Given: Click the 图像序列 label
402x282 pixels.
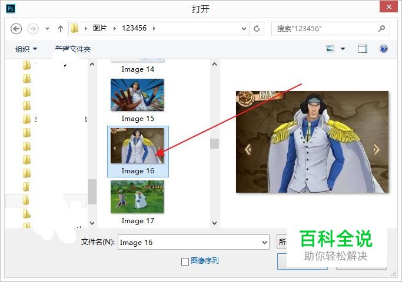Looking at the screenshot, I should point(205,261).
